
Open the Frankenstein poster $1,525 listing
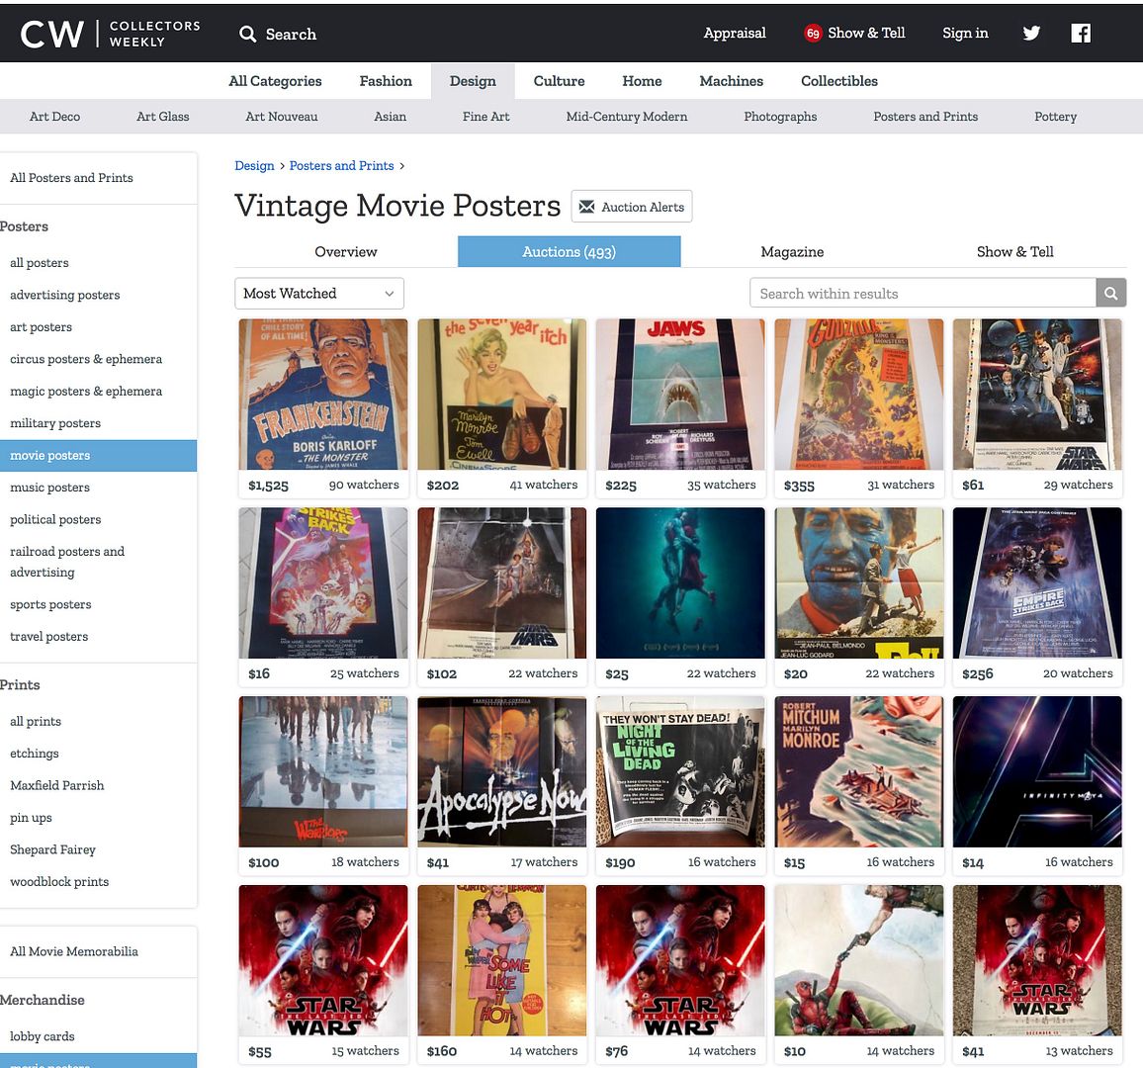323,408
